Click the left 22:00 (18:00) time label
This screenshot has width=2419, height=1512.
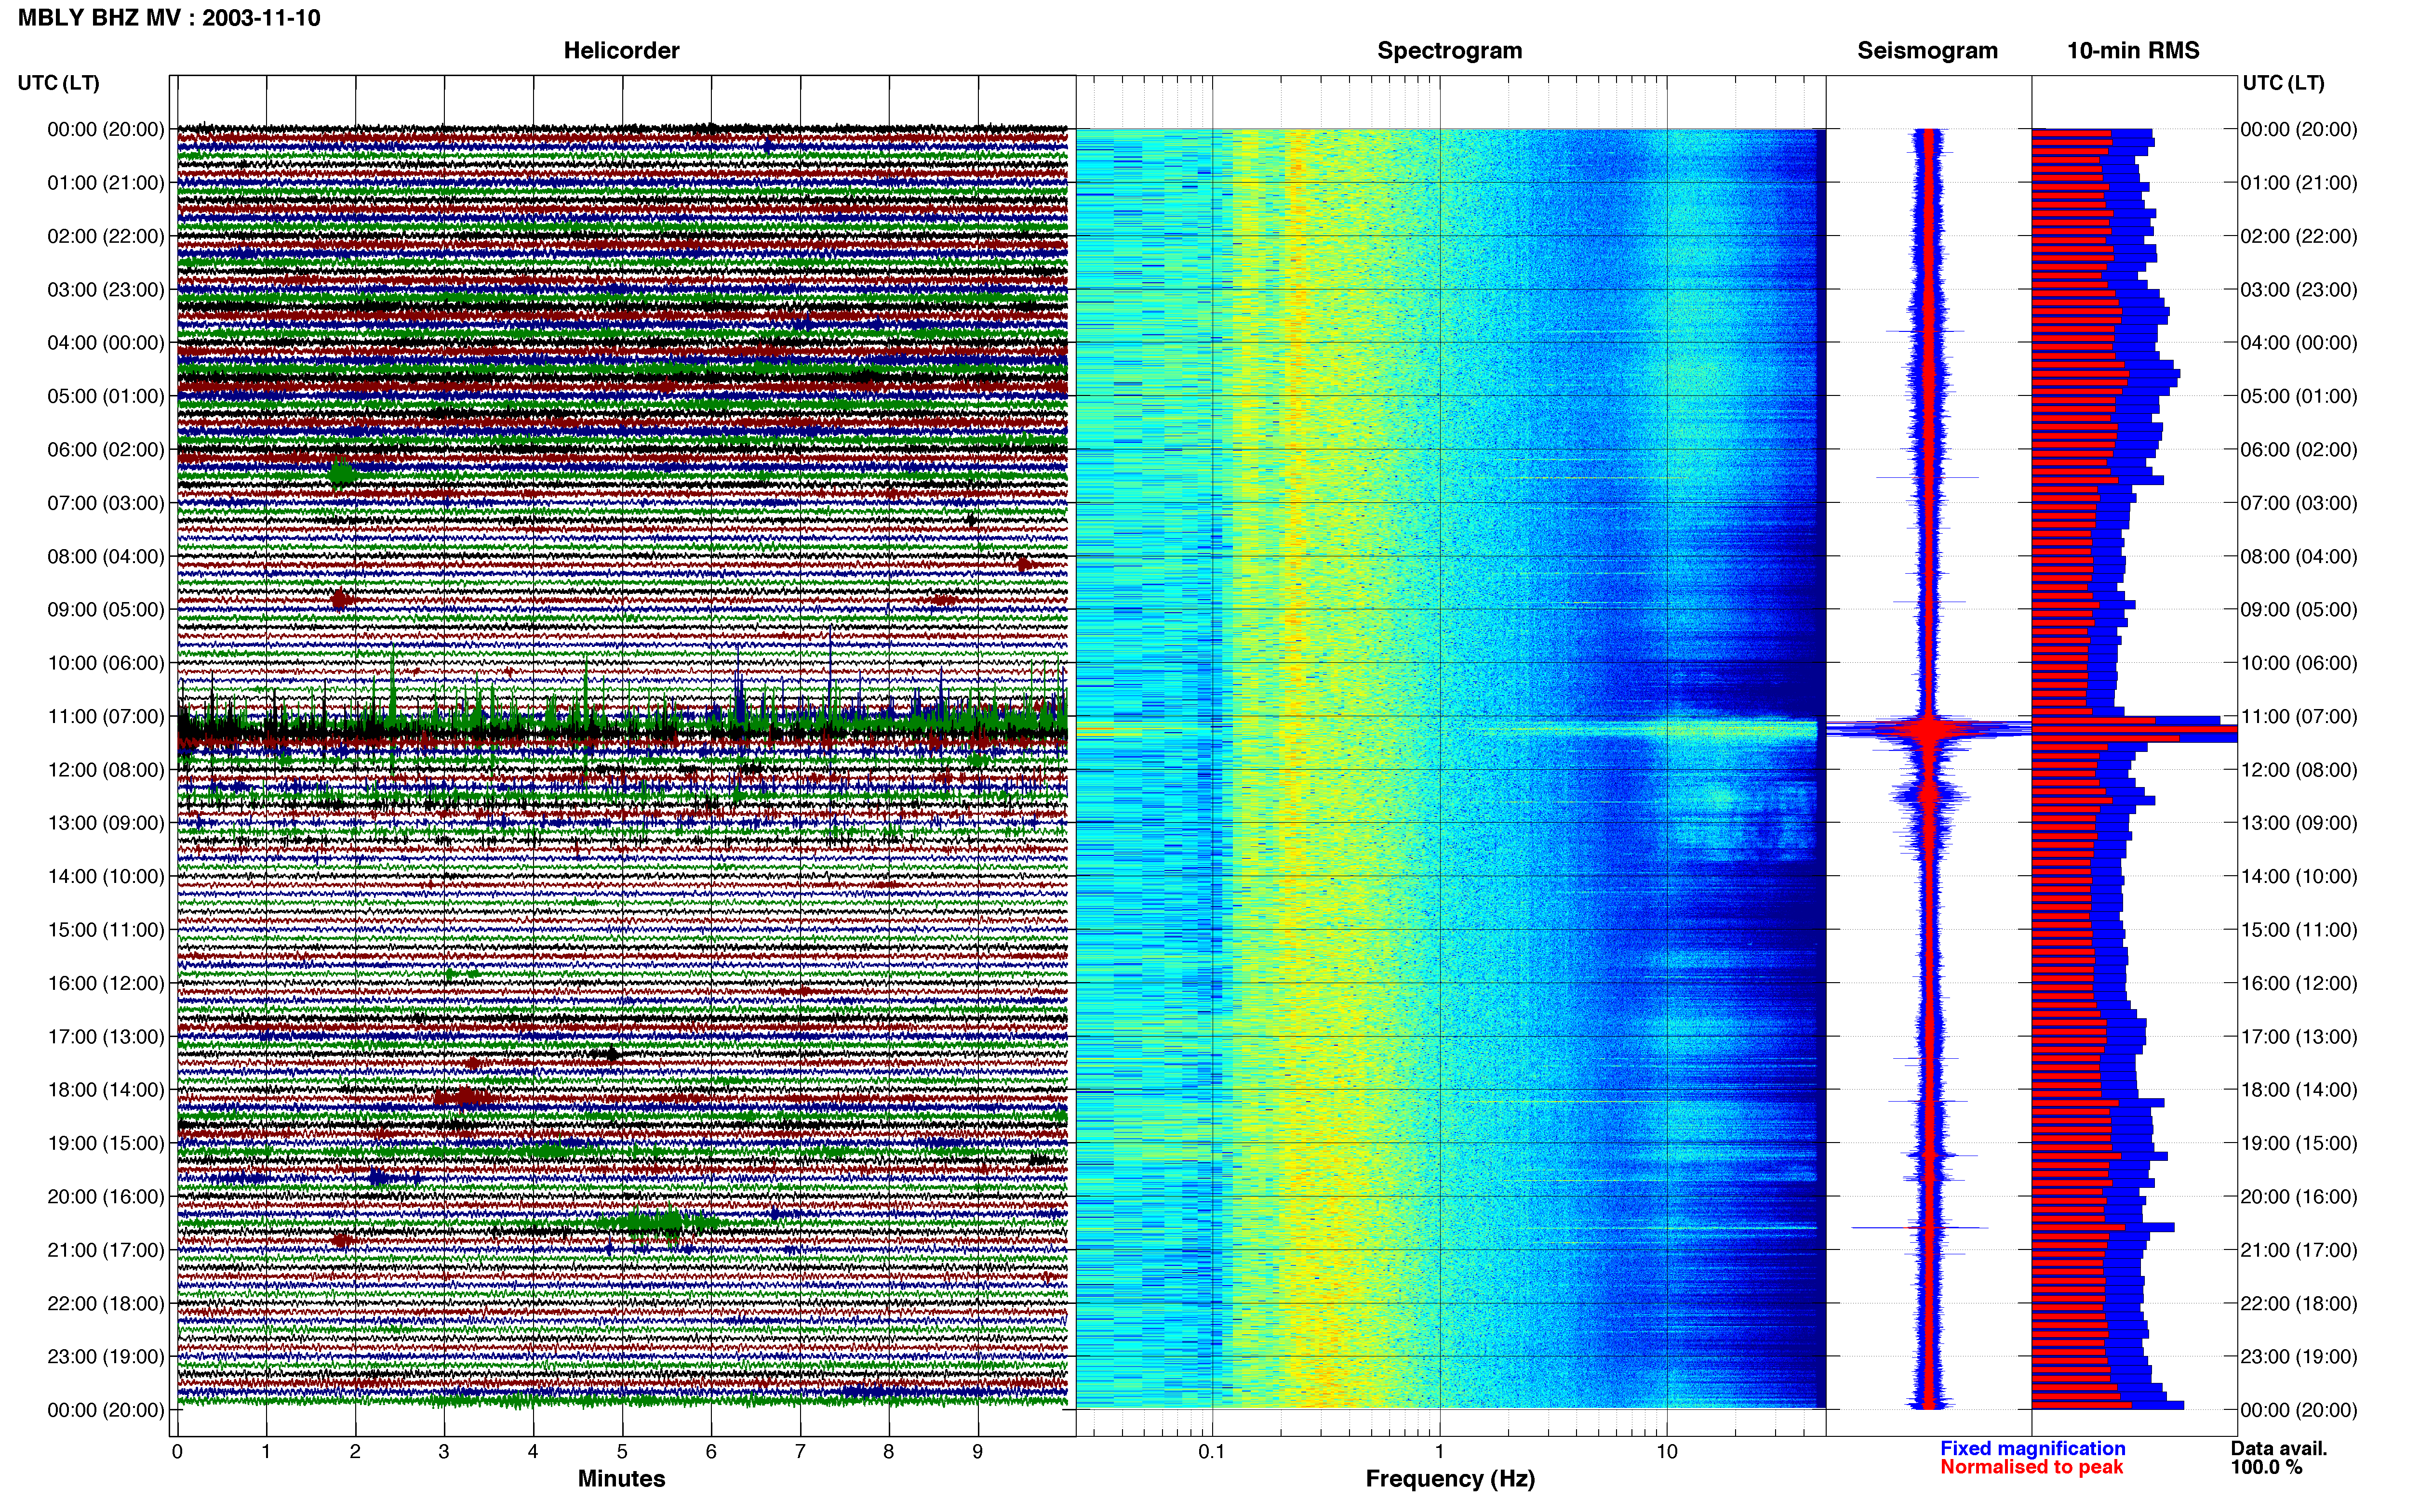[106, 1304]
